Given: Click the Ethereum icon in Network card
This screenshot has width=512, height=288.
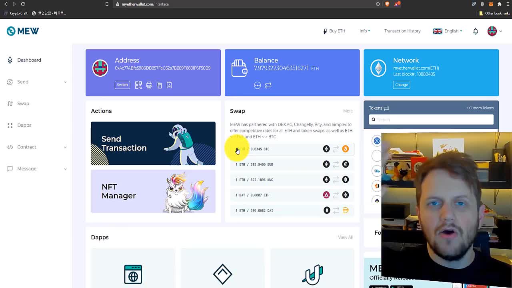Looking at the screenshot, I should pos(378,68).
